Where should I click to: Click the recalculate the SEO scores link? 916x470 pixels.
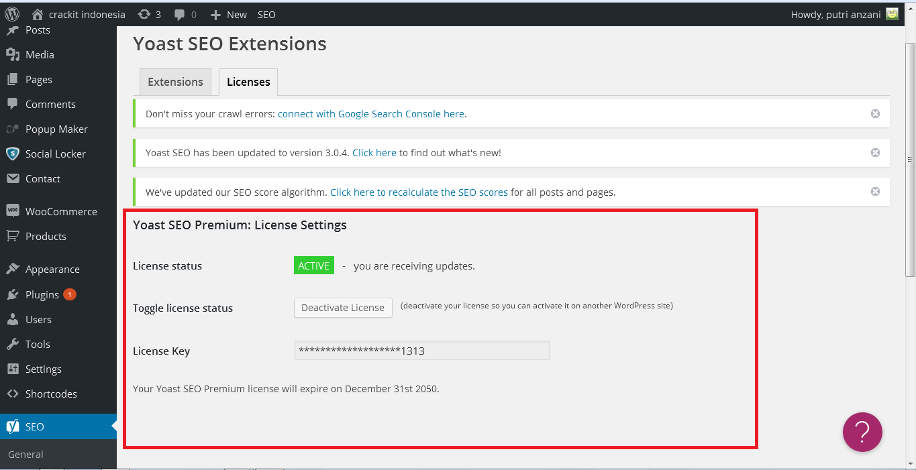[419, 192]
